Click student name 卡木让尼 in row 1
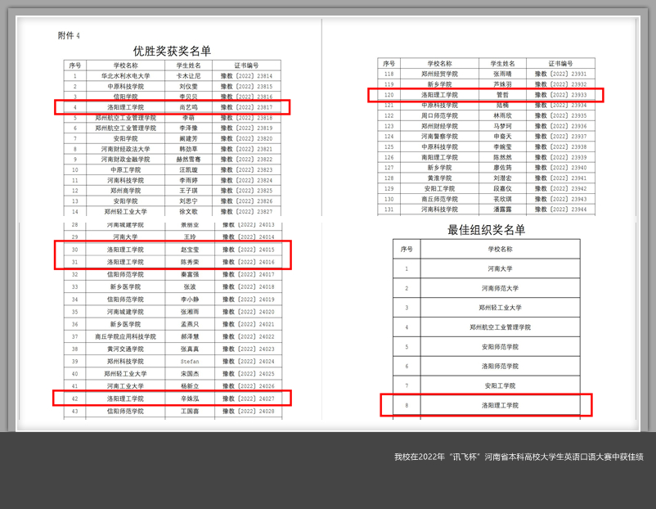656x509 pixels. (x=189, y=75)
